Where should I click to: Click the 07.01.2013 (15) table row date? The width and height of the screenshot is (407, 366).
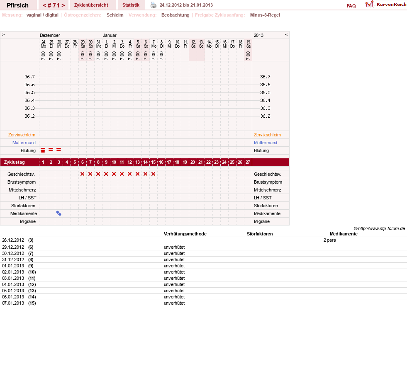pyautogui.click(x=13, y=303)
